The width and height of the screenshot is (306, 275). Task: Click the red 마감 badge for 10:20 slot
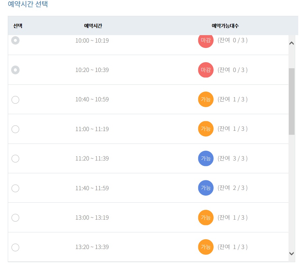pos(206,70)
